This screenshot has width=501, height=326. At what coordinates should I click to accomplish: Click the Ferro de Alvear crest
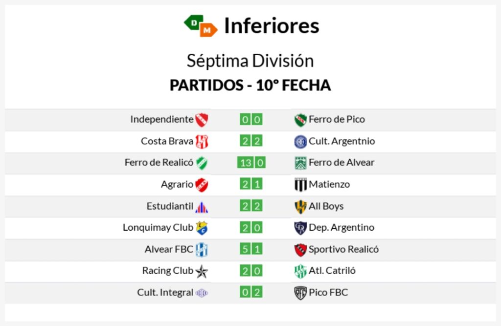click(x=300, y=163)
